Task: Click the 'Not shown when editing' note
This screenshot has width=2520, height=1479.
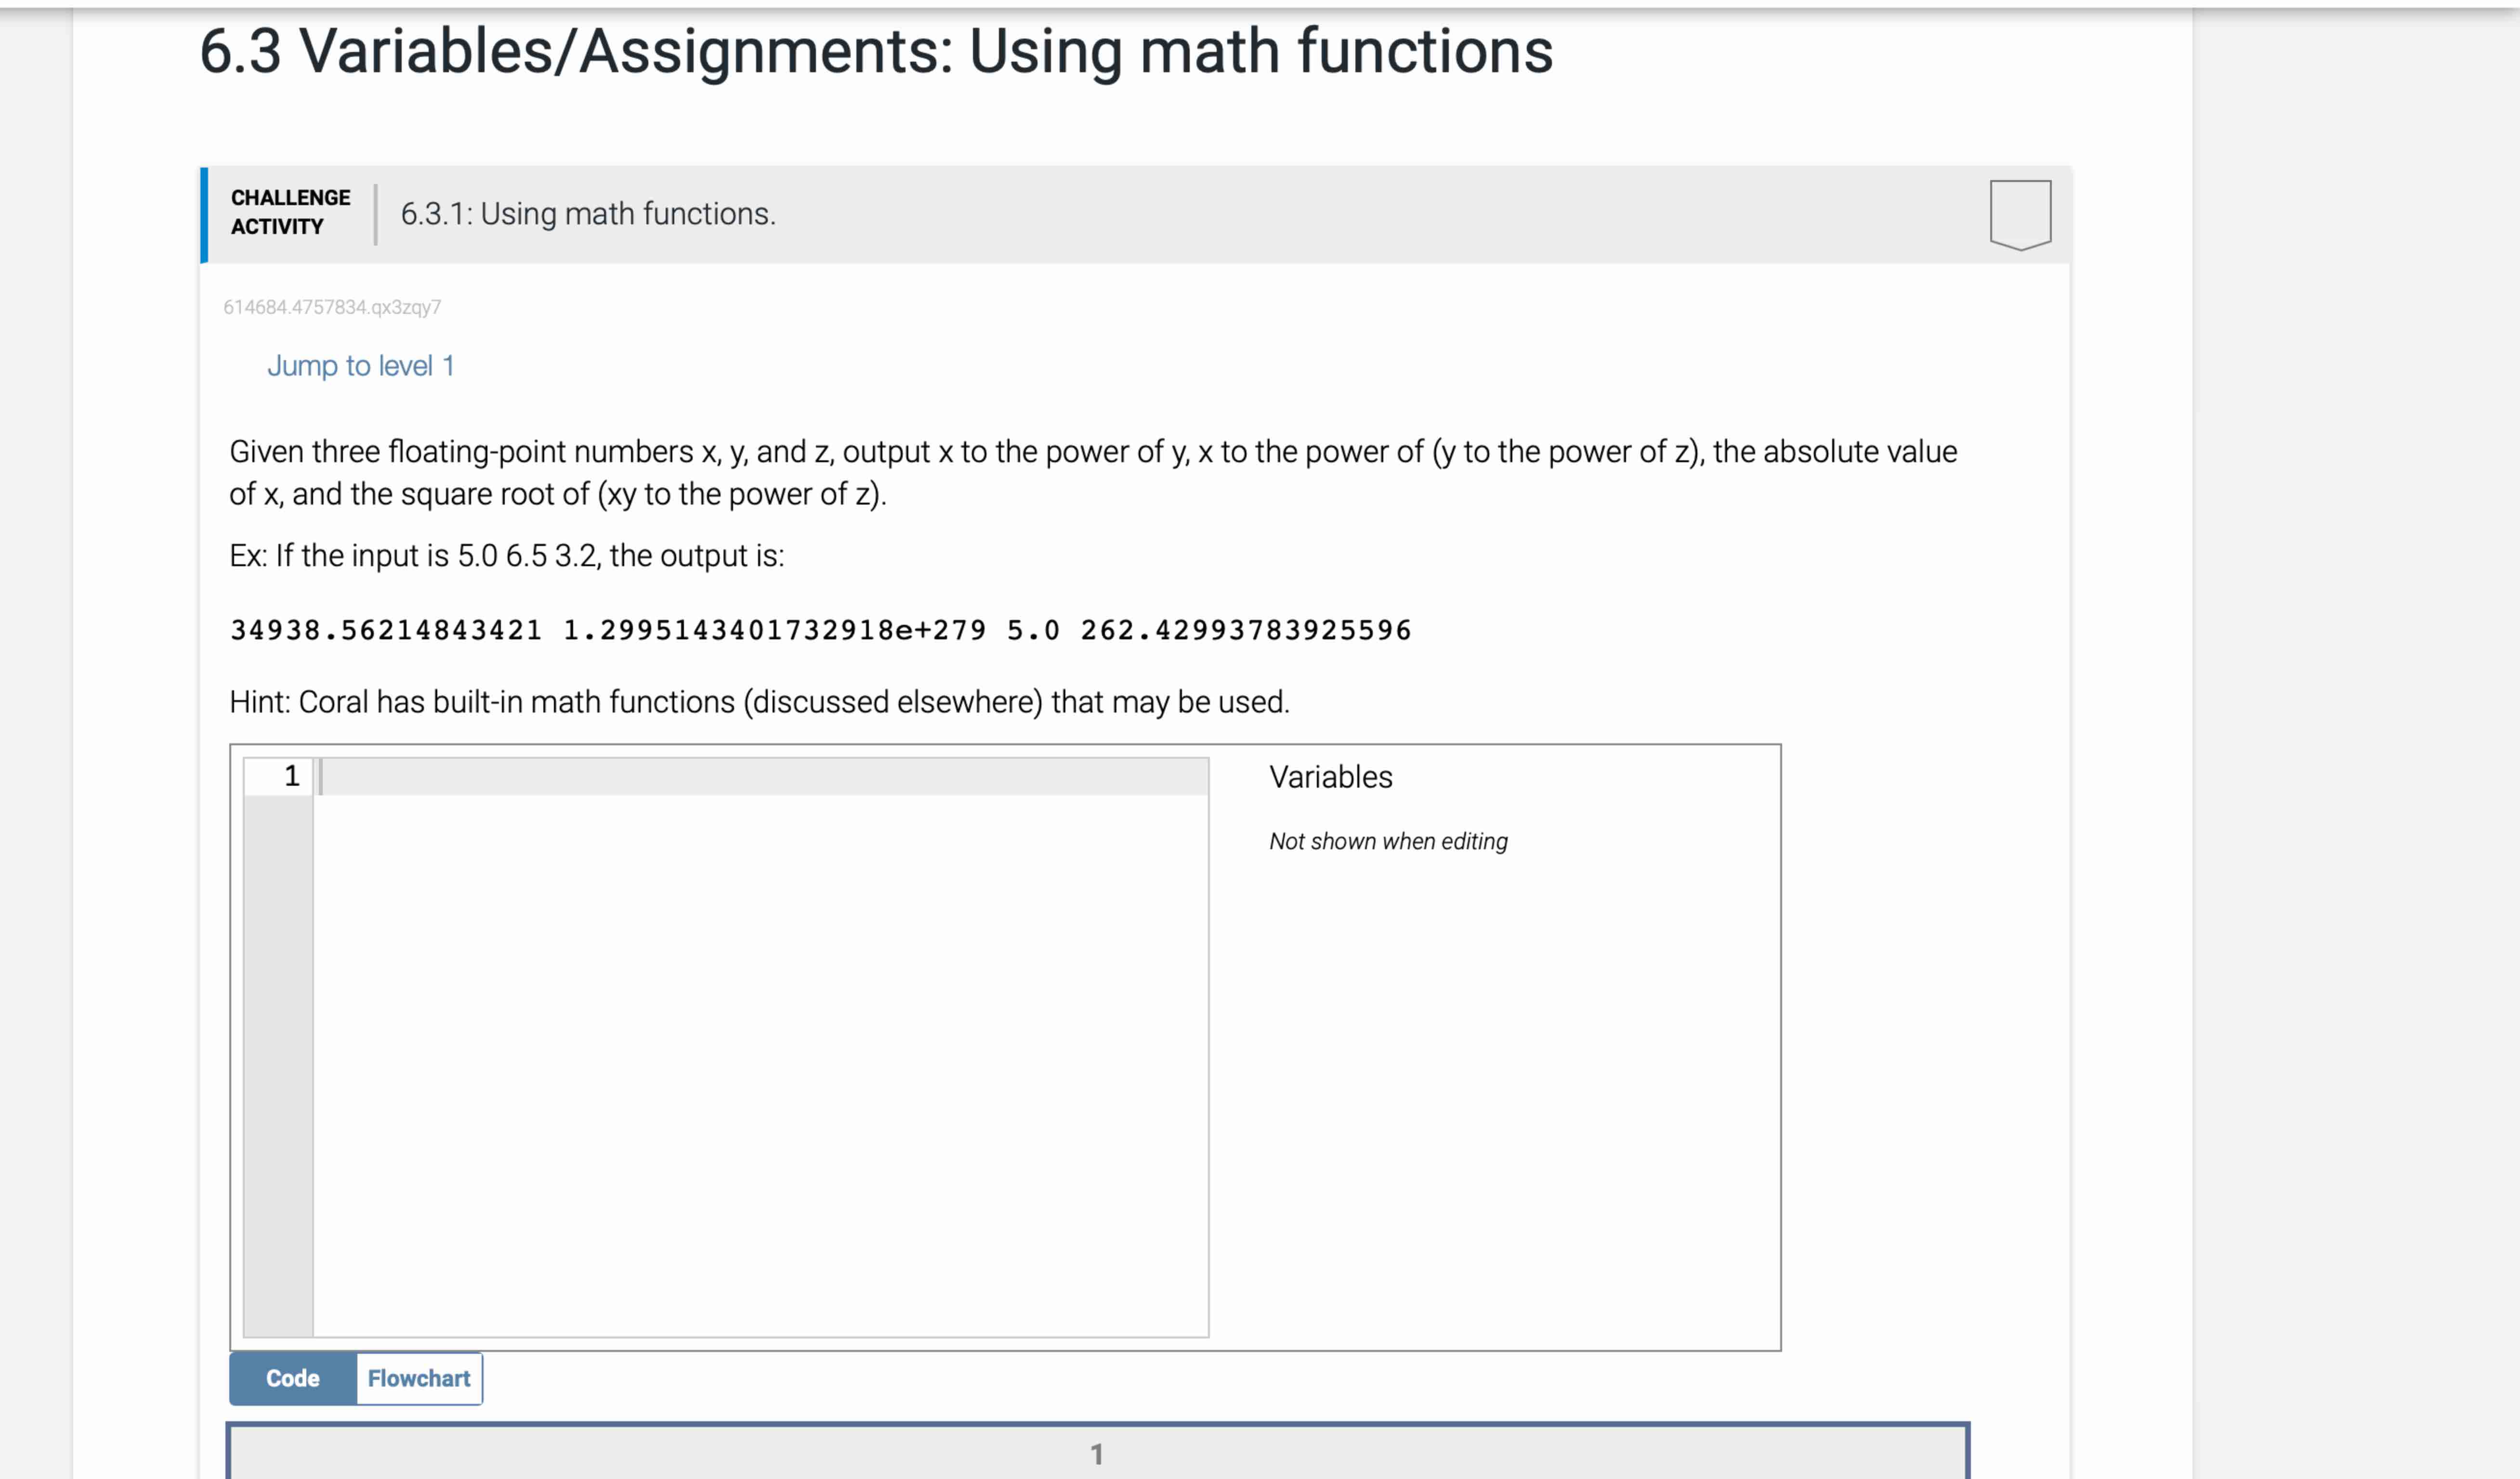Action: tap(1387, 842)
